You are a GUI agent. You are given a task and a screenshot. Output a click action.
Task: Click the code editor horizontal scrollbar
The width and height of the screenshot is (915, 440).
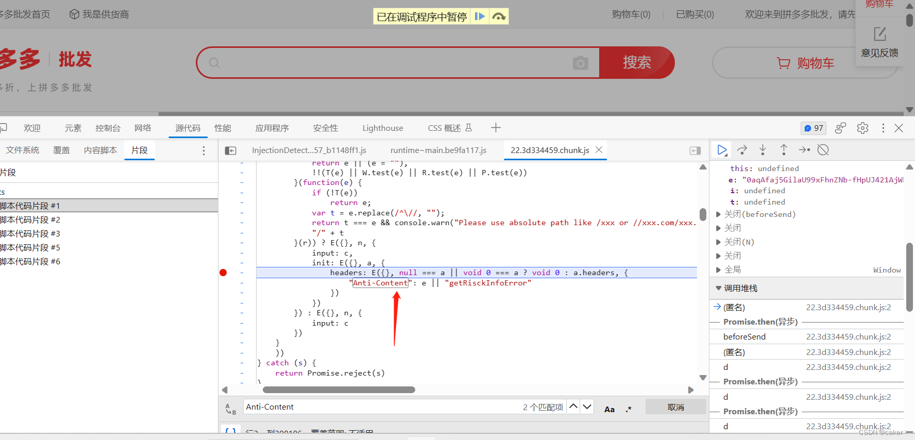[x=339, y=390]
